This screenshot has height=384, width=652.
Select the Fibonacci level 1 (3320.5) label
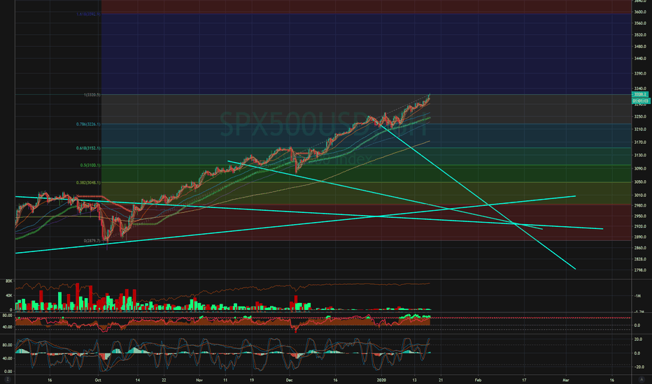pyautogui.click(x=92, y=95)
